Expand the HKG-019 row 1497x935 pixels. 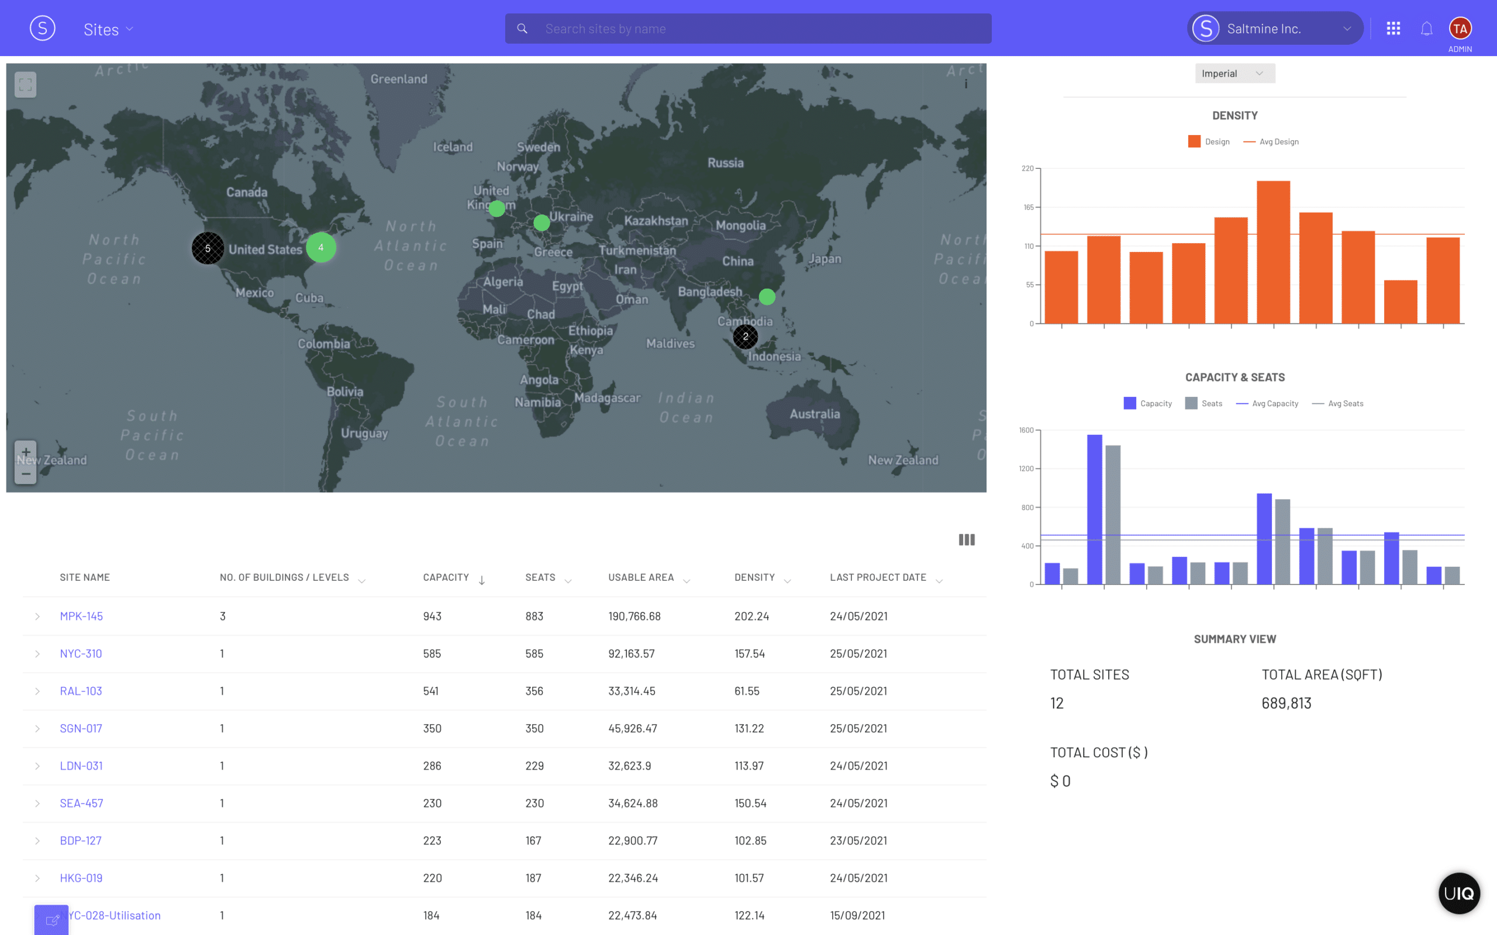pos(37,878)
